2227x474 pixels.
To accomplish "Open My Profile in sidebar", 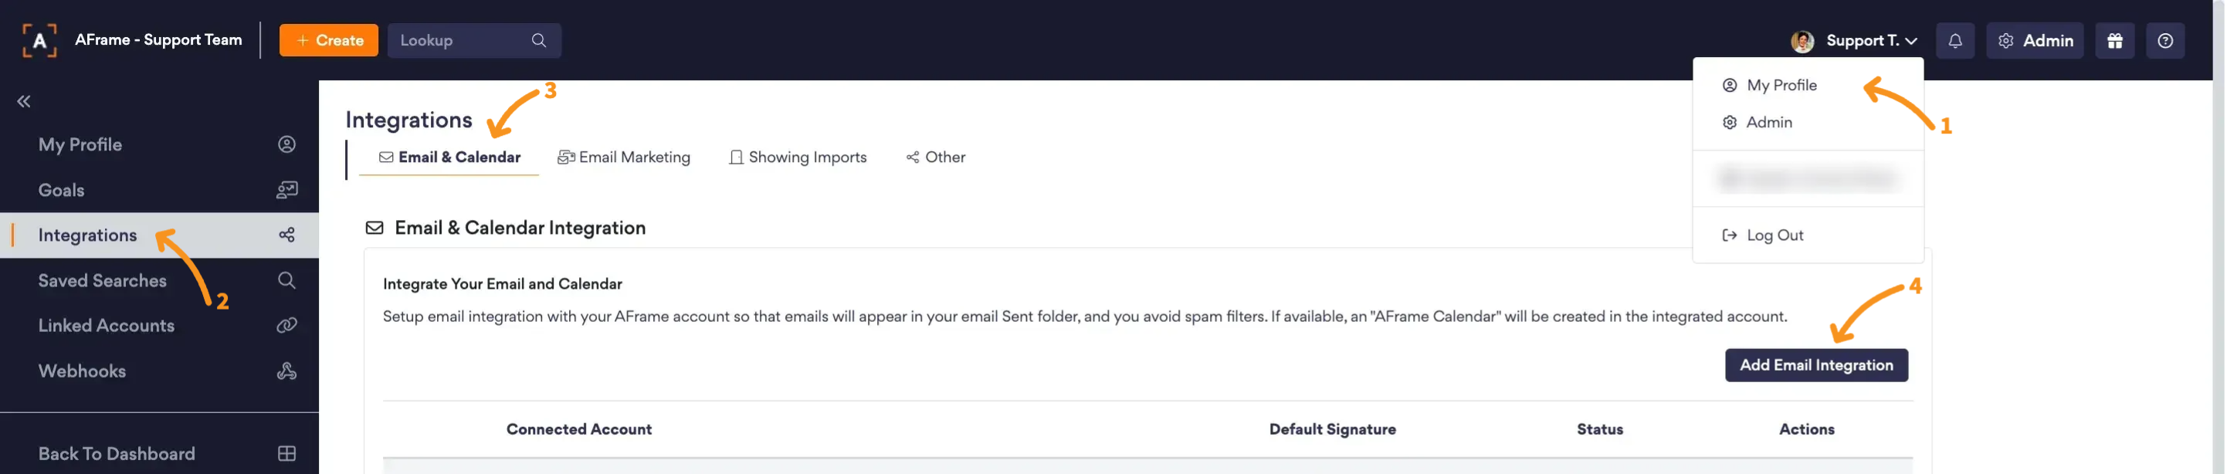I will [x=159, y=144].
